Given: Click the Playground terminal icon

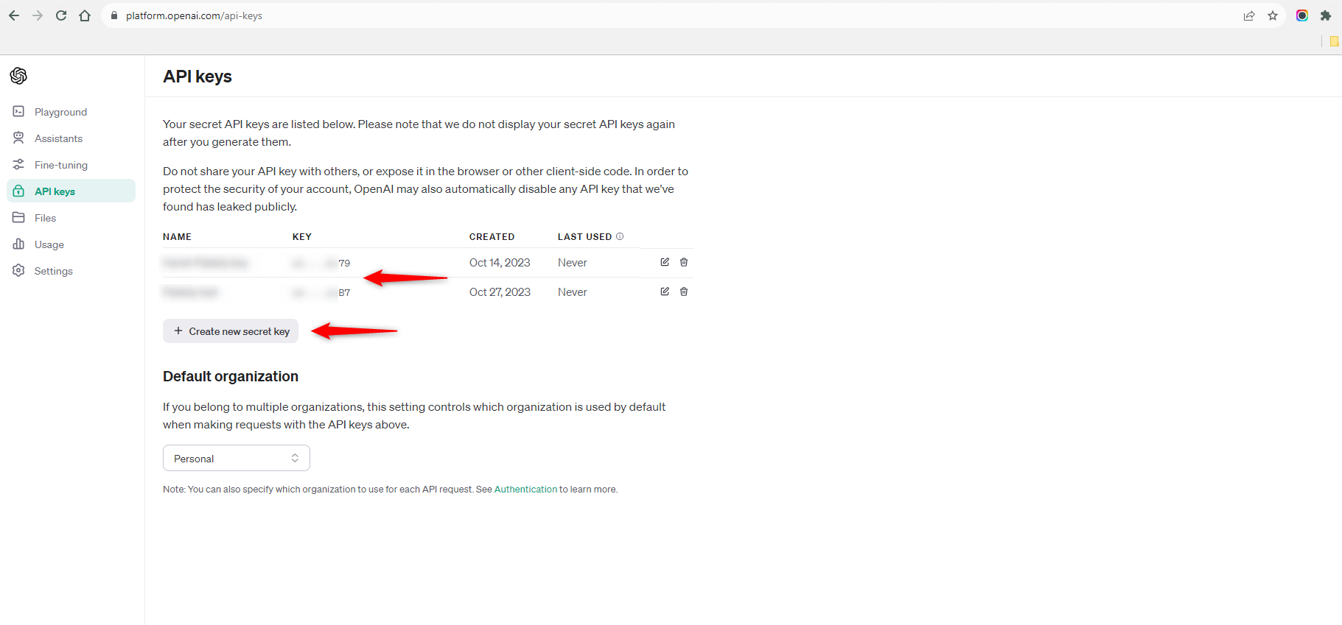Looking at the screenshot, I should coord(19,111).
